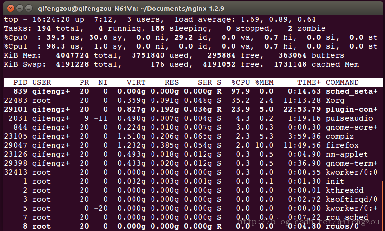
Task: Click the Tasks total value 194
Action: point(44,28)
